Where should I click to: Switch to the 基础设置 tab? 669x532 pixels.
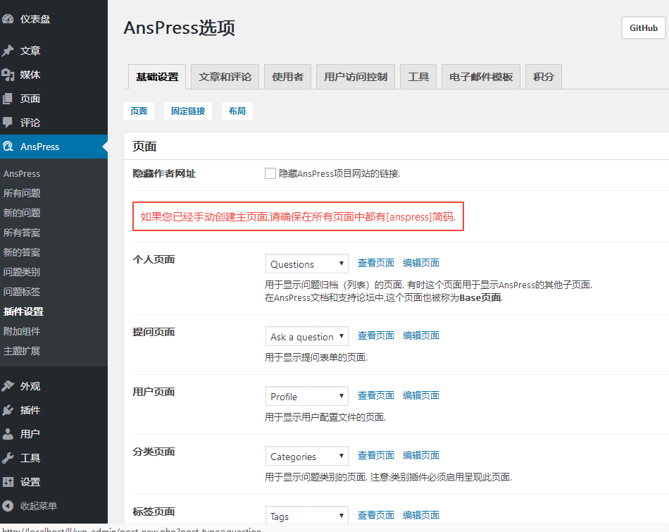point(157,77)
